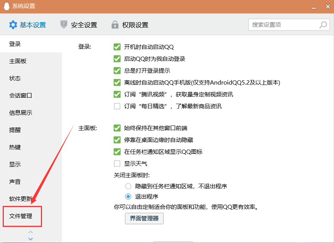
Task: Click the 界面管理器 button
Action: point(144,218)
